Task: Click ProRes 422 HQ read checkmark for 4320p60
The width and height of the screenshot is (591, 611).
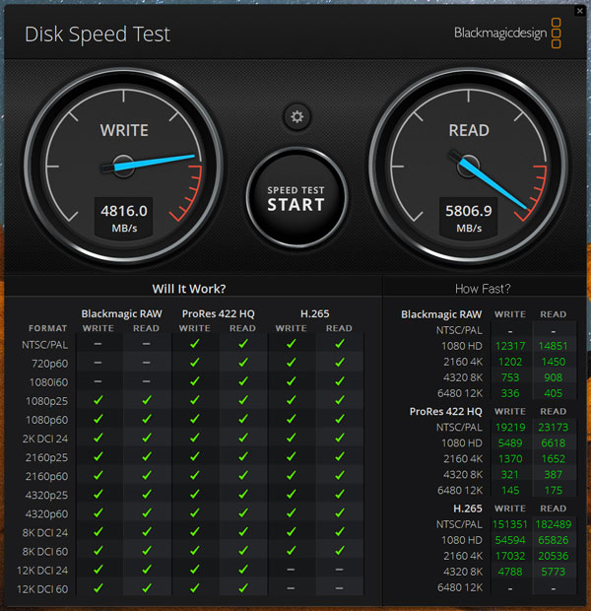Action: click(x=242, y=513)
